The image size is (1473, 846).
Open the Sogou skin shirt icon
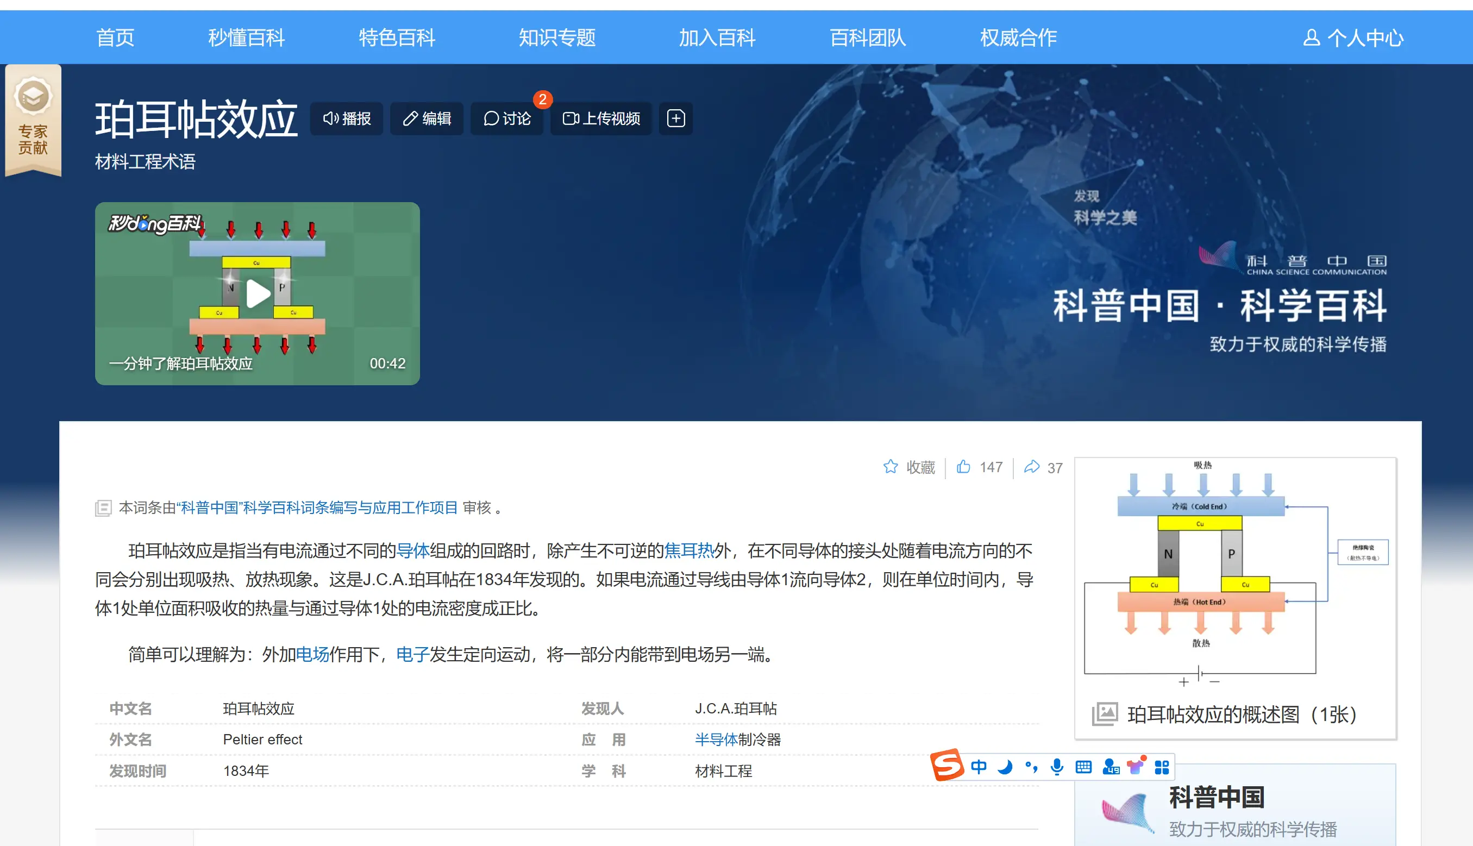pos(1136,766)
